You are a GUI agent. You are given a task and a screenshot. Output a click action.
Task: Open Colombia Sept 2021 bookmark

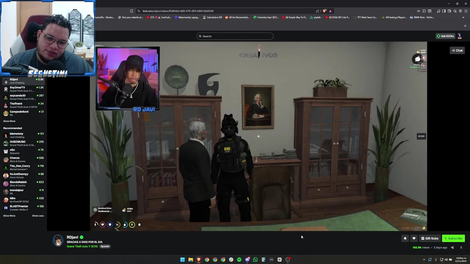click(x=266, y=17)
